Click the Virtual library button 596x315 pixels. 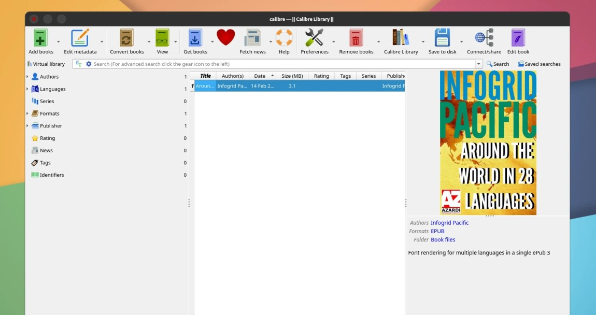[x=46, y=64]
